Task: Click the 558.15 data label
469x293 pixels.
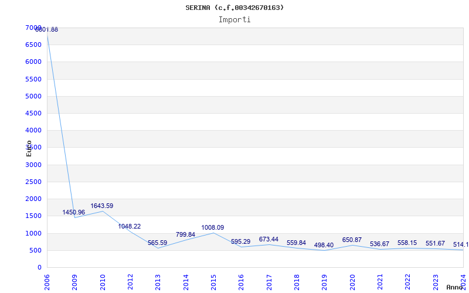Action: 407,243
